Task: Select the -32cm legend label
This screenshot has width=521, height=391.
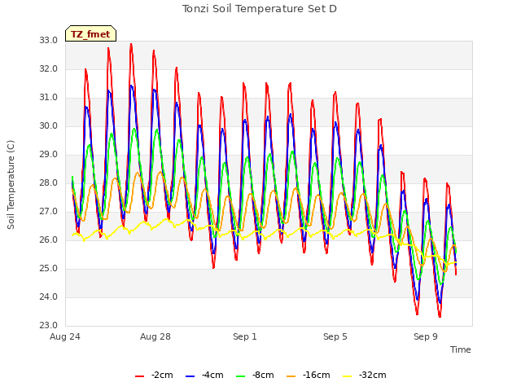Action: 373,376
